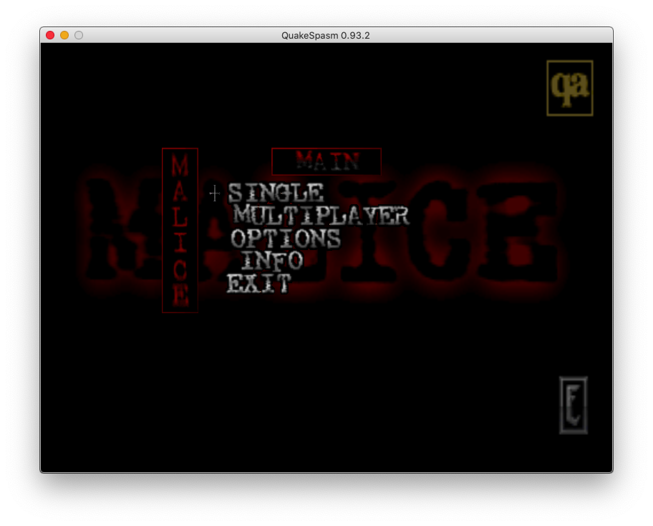Image resolution: width=653 pixels, height=526 pixels.
Task: Click the grey framed emblem icon
Action: (574, 405)
